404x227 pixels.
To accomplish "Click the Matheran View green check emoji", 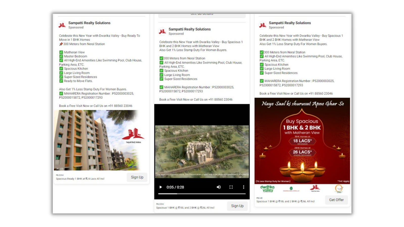I will click(61, 52).
